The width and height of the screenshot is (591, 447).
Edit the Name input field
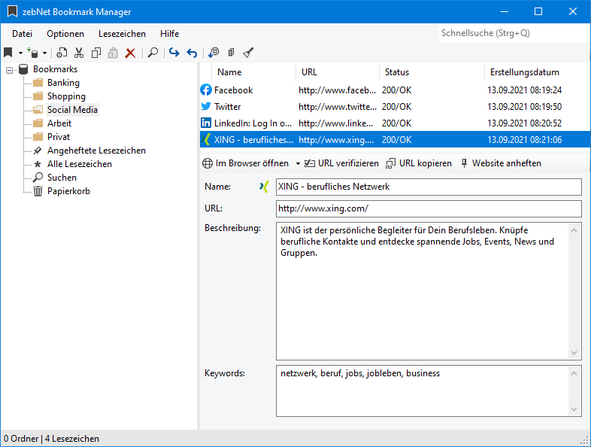[x=429, y=187]
